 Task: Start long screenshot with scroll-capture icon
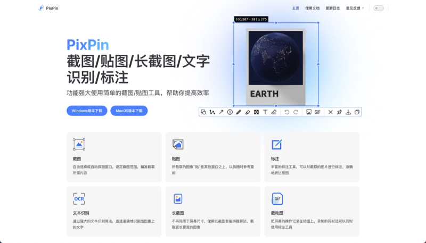point(309,112)
